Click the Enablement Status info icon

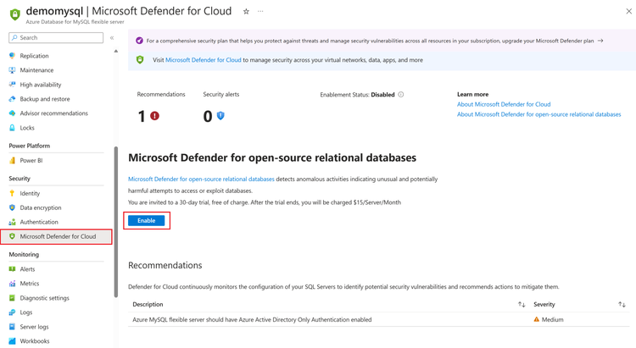(x=401, y=94)
